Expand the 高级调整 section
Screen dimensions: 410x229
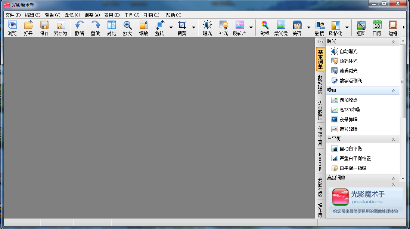[x=393, y=178]
